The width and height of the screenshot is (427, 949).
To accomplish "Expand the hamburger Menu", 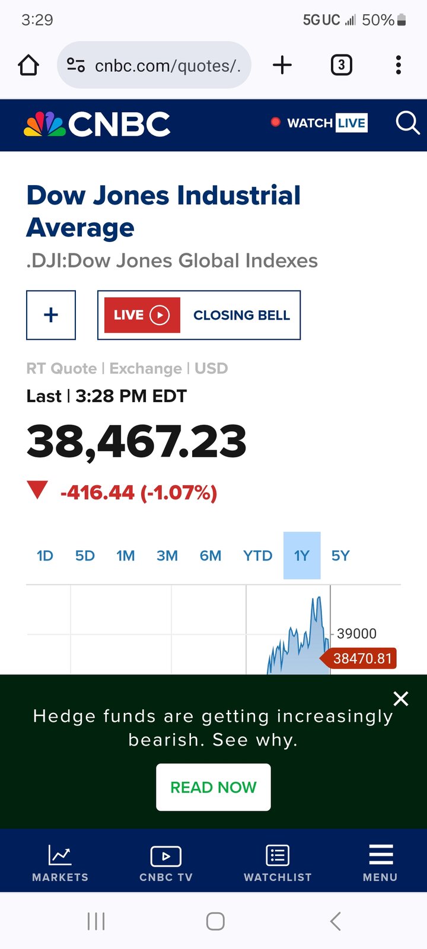I will pos(380,862).
